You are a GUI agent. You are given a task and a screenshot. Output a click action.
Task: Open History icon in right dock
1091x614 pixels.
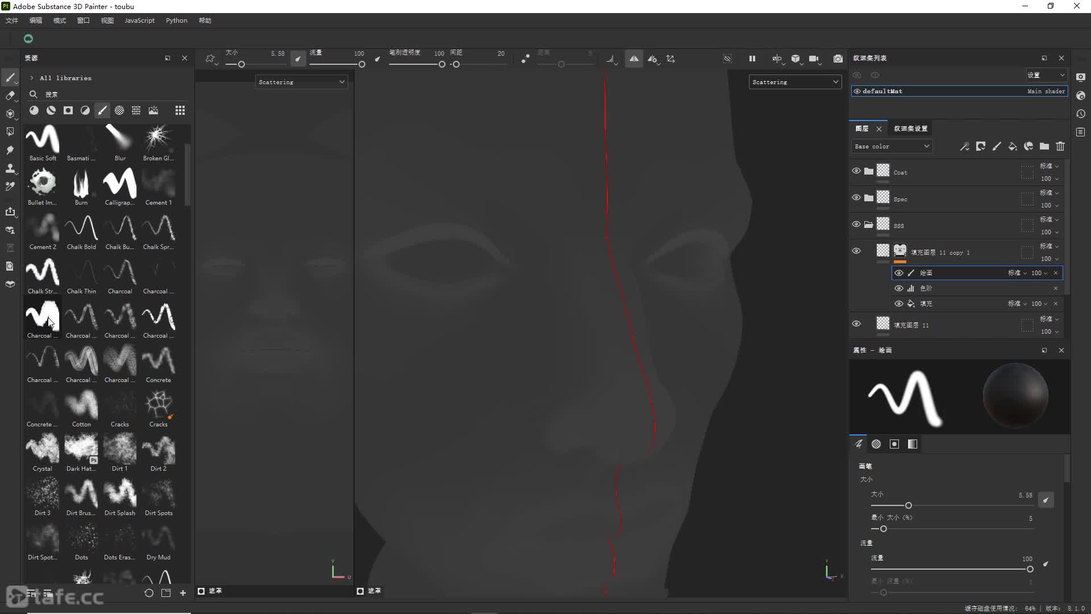(x=1081, y=114)
